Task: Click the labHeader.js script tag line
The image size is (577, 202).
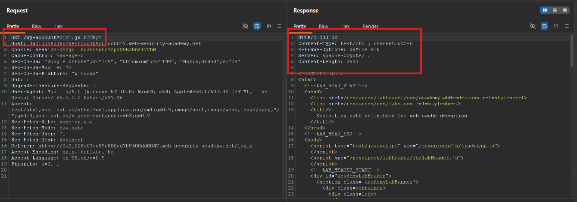Action: pos(387,158)
